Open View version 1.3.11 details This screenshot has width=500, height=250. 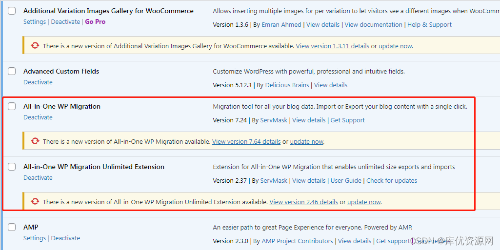pyautogui.click(x=333, y=46)
